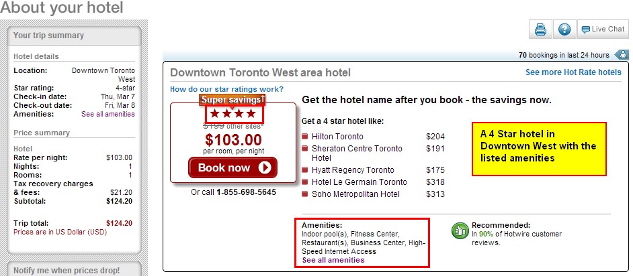Open How do our star ratings work link
The width and height of the screenshot is (633, 276).
[226, 89]
